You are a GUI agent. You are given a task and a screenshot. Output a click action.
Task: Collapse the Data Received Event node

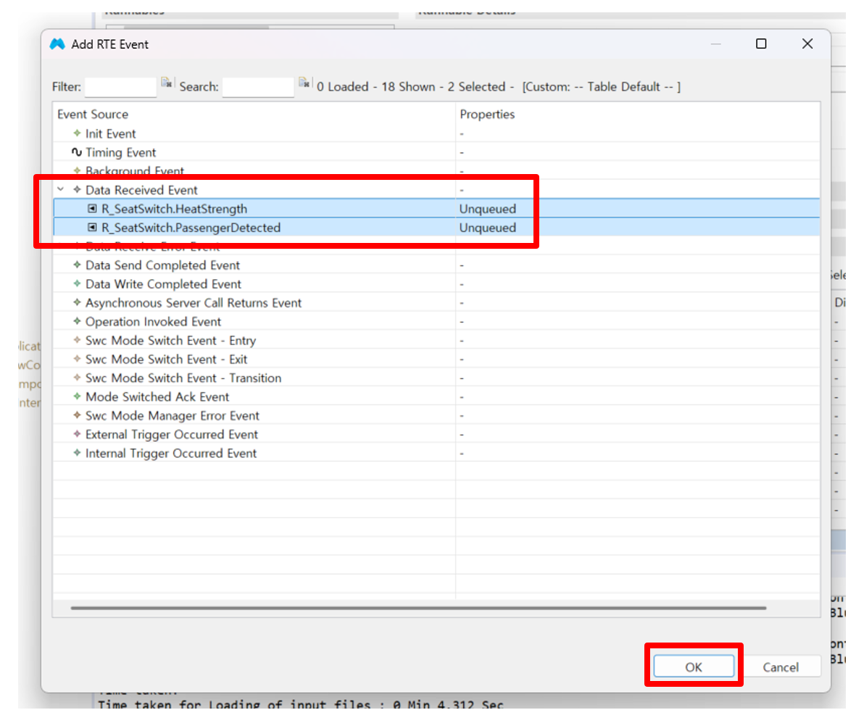click(x=62, y=190)
